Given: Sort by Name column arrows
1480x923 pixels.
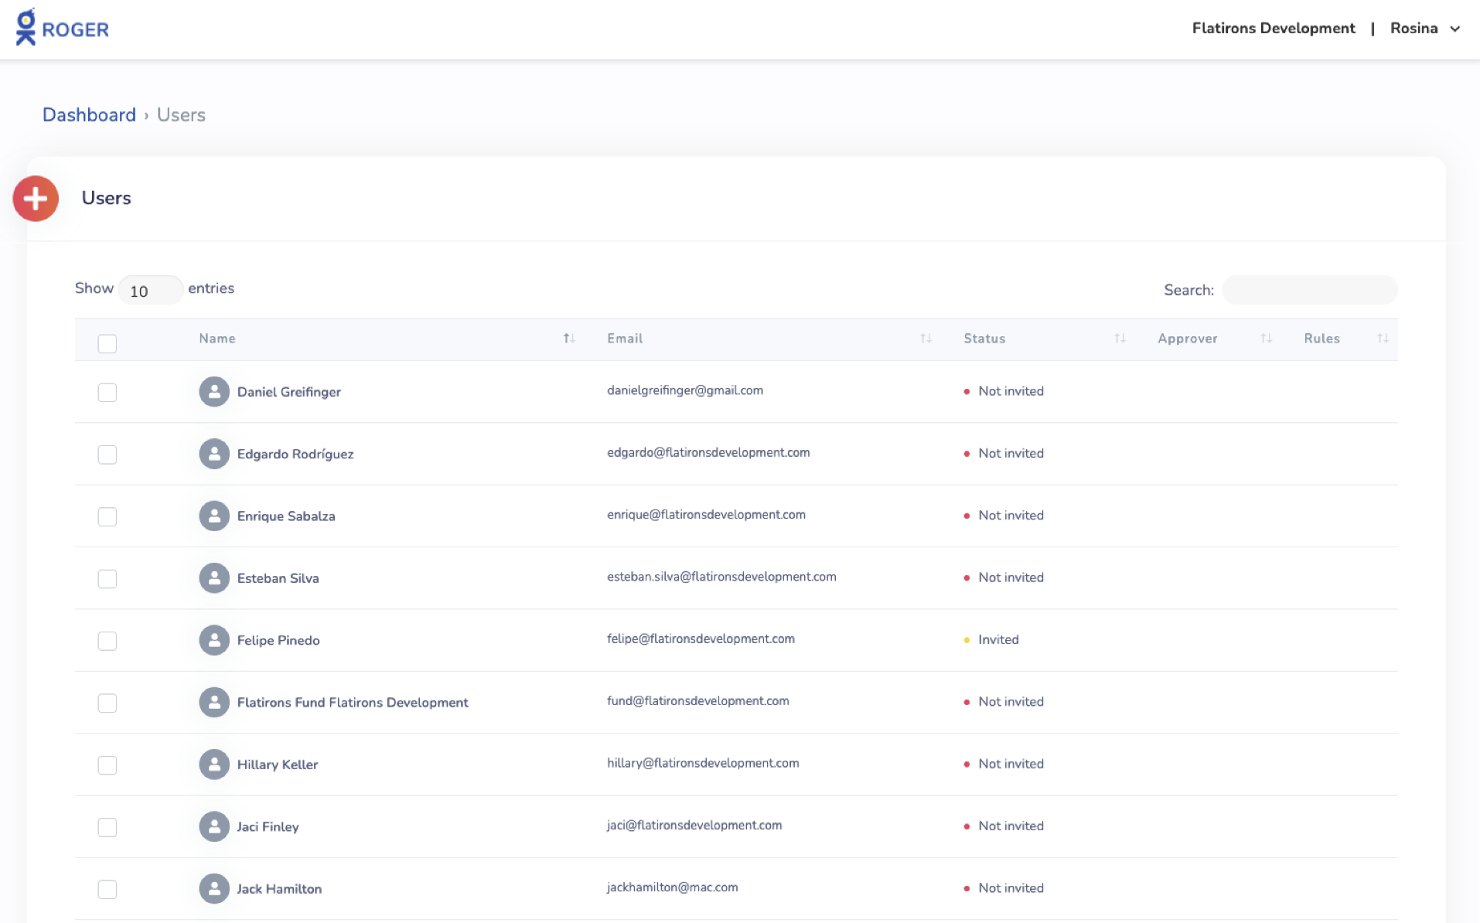Looking at the screenshot, I should [x=568, y=339].
